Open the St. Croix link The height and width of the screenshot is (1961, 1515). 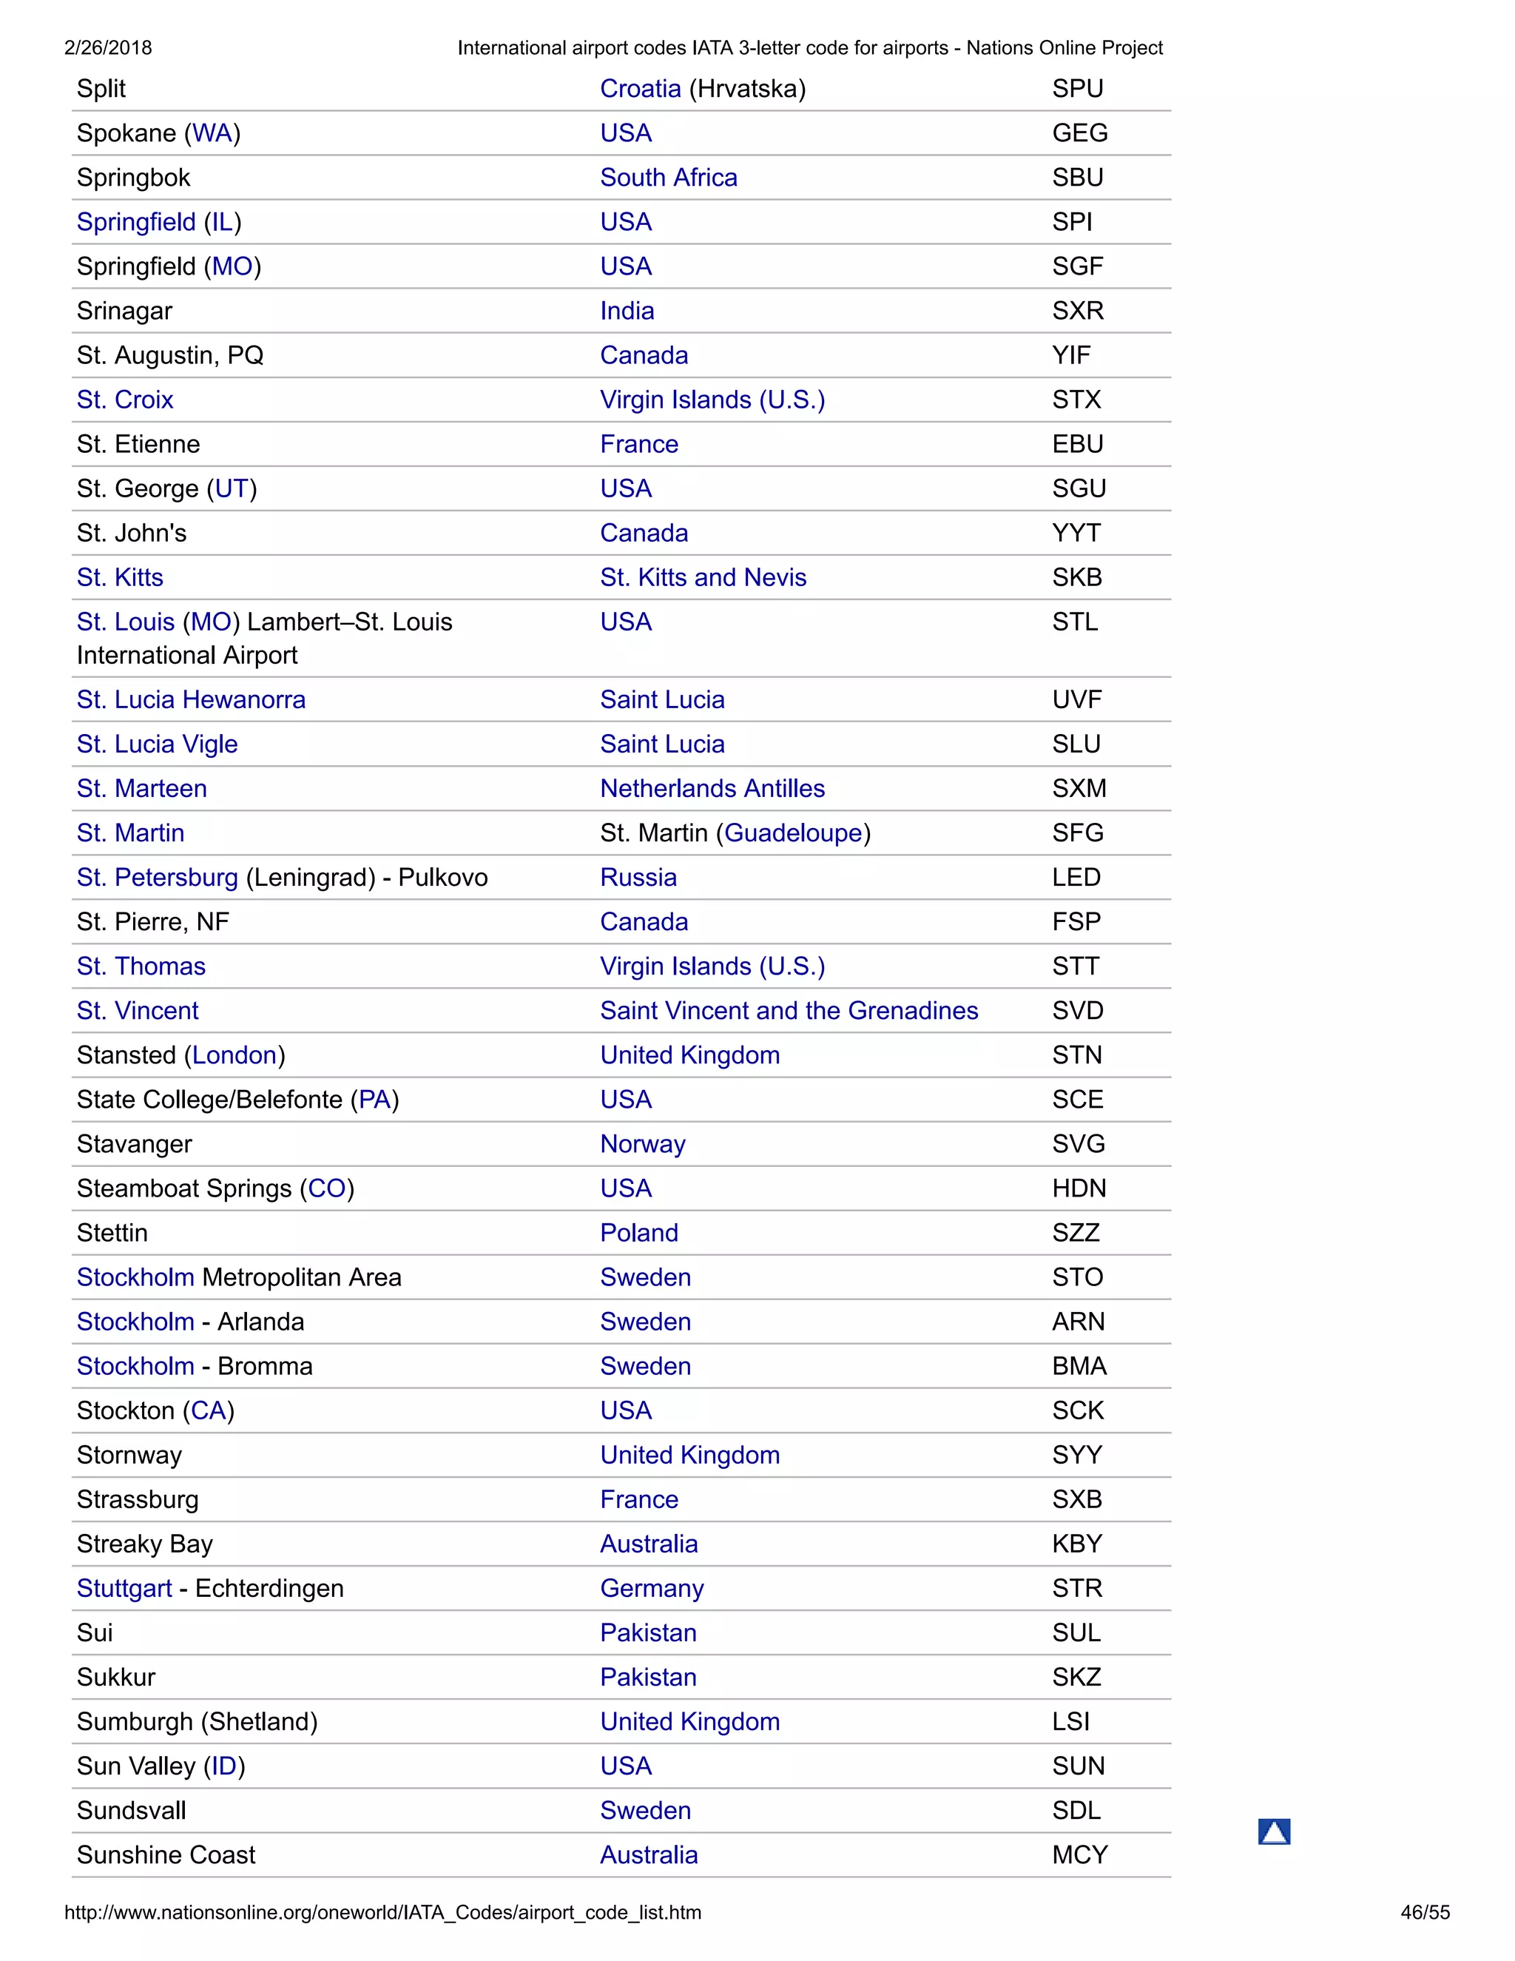[125, 400]
